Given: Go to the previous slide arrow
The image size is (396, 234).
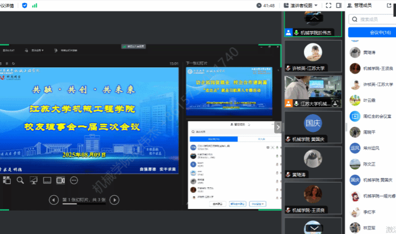Looking at the screenshot, I should pyautogui.click(x=53, y=199).
